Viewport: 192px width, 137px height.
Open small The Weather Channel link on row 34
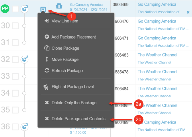154,96
